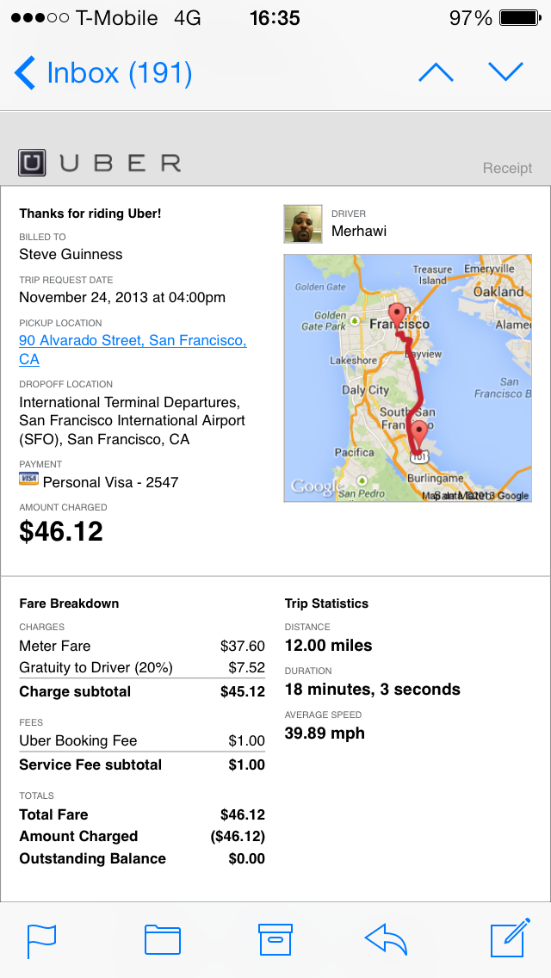Open the move-to-folder icon
The width and height of the screenshot is (551, 978).
(162, 939)
